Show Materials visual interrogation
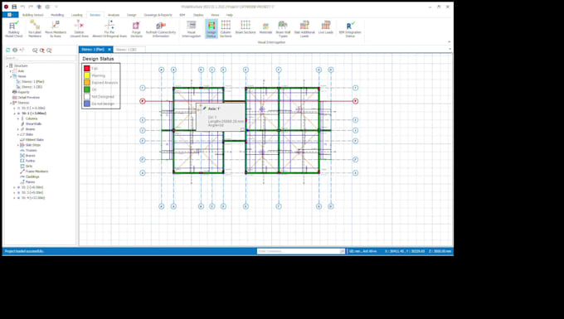The image size is (564, 319). [265, 27]
